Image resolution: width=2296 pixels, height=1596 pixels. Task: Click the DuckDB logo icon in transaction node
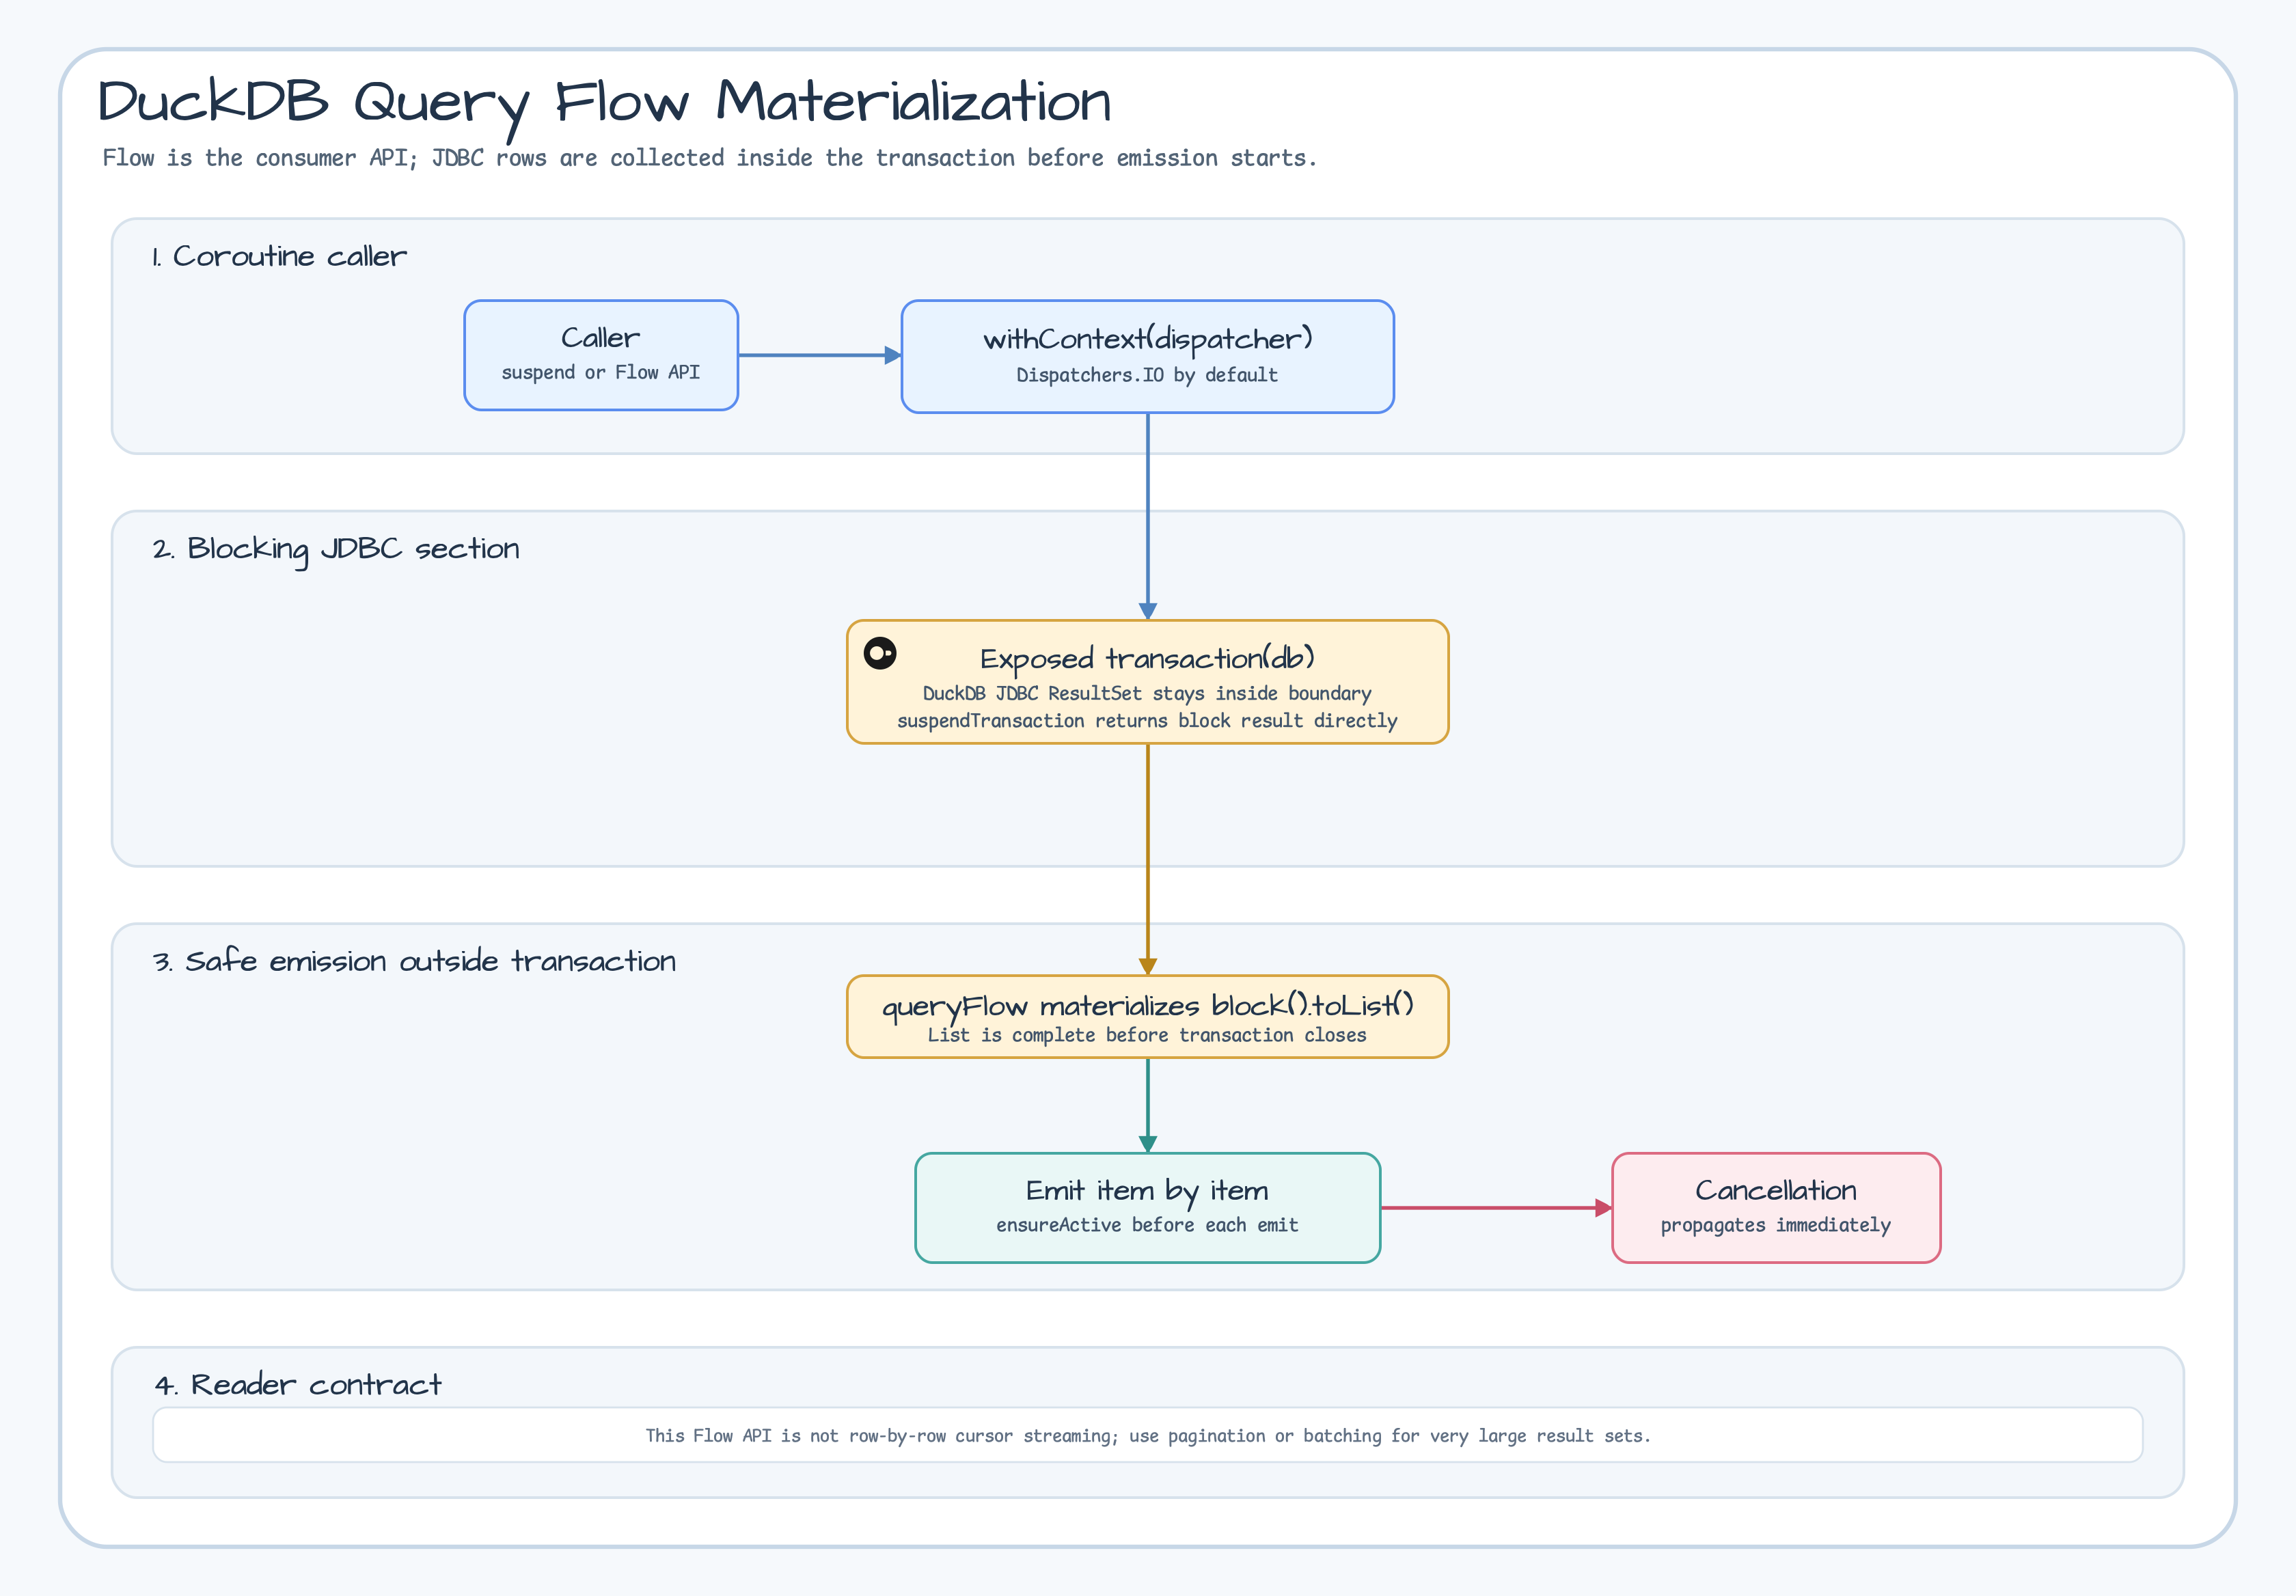[880, 654]
